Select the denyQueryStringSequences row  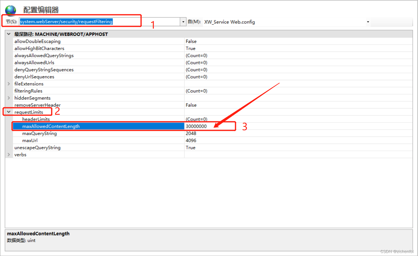click(x=44, y=70)
